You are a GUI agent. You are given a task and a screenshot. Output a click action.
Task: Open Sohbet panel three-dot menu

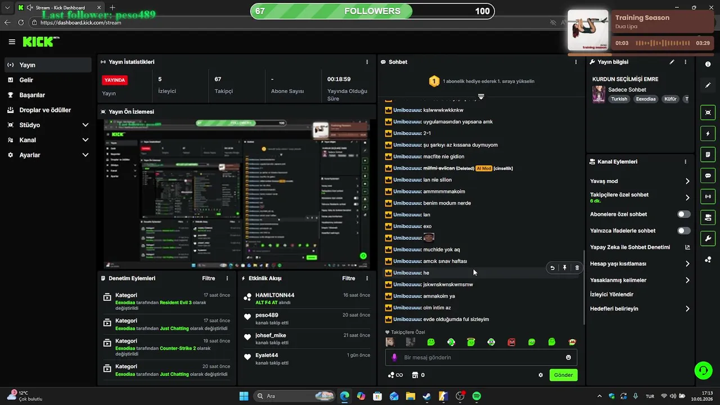coord(575,62)
